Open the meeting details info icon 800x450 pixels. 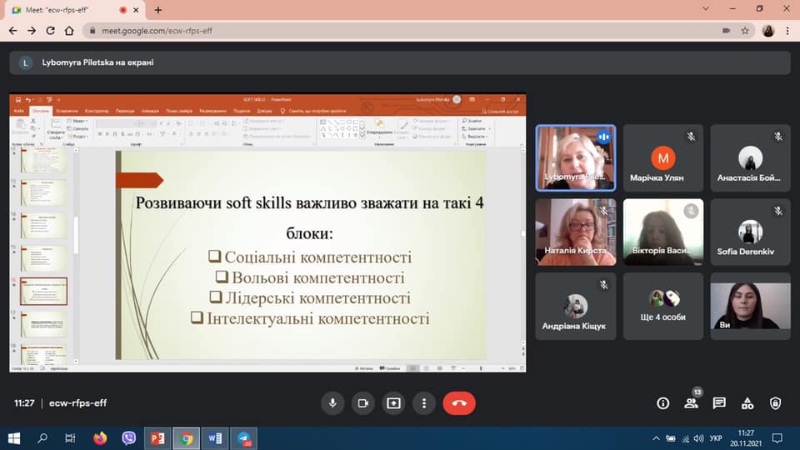coord(663,403)
